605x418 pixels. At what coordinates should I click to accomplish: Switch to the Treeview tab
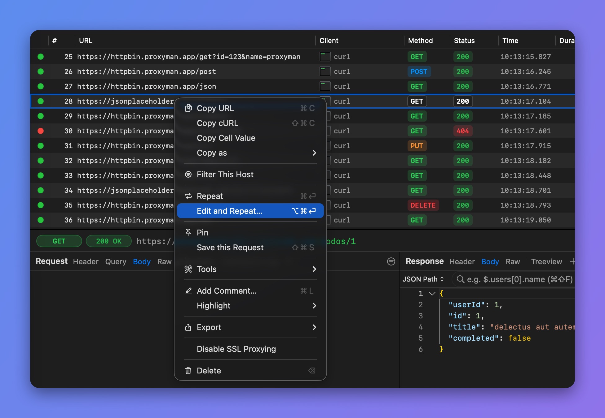pos(546,261)
